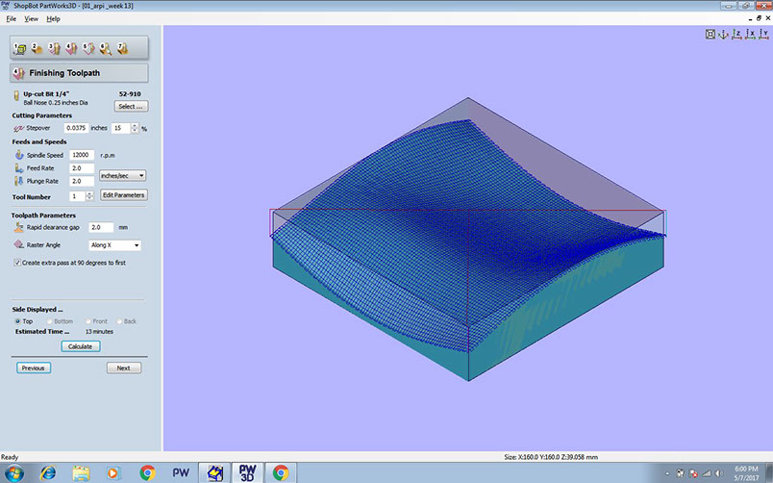Click the Stepover percent field 15
This screenshot has height=483, width=773.
(x=121, y=128)
